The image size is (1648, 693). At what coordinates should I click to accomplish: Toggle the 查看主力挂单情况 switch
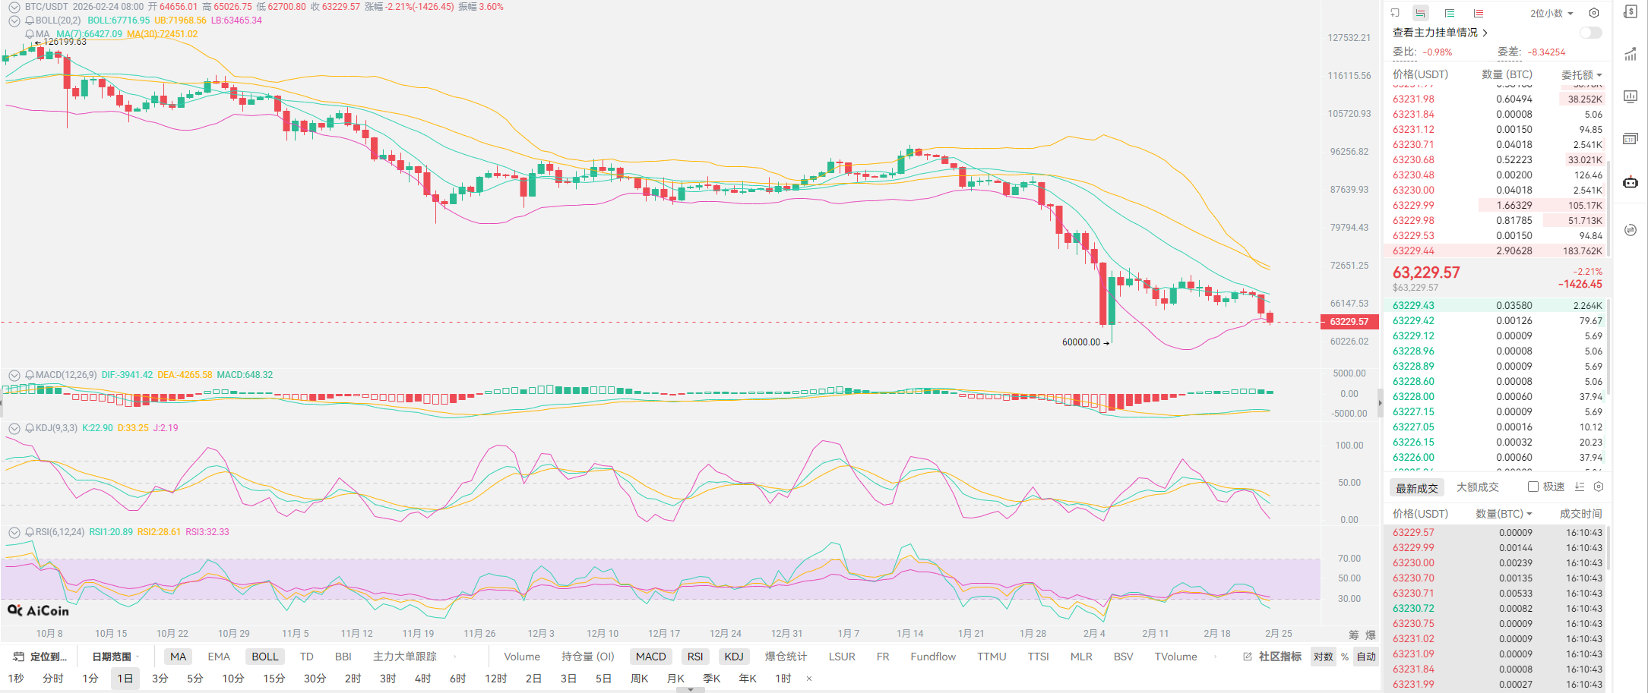1589,33
